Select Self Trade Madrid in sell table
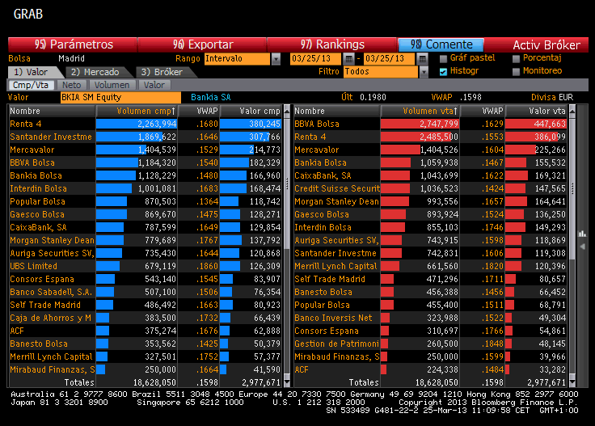Screen dimensions: 595x426 click(x=430, y=279)
